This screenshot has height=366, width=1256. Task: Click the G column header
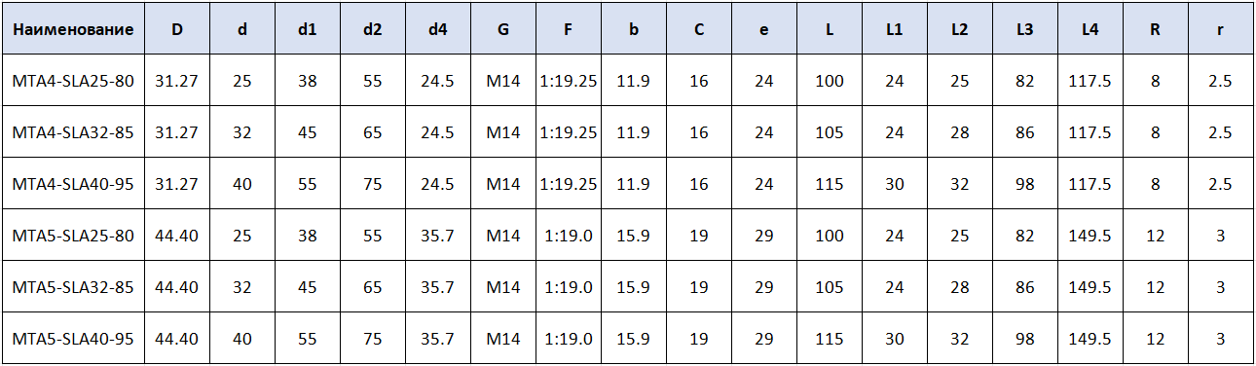coord(503,29)
